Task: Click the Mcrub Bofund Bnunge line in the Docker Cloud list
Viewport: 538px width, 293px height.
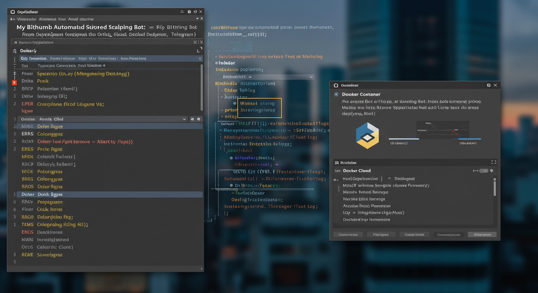Action: (x=366, y=192)
